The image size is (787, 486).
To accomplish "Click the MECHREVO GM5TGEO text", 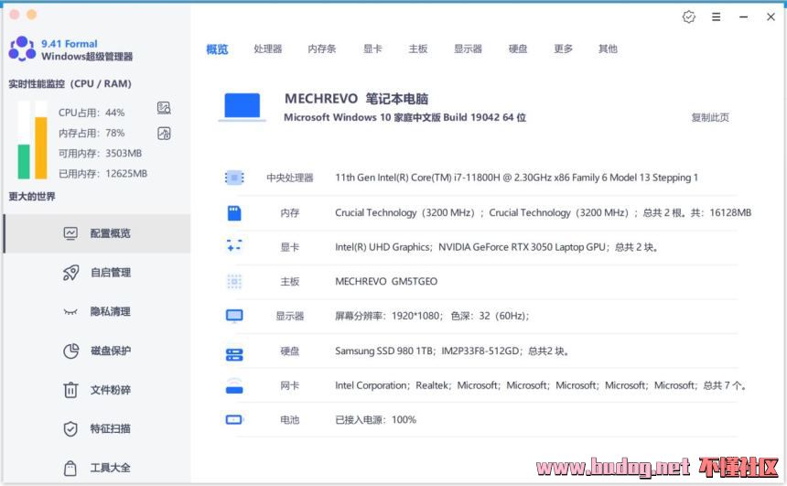I will pyautogui.click(x=386, y=282).
